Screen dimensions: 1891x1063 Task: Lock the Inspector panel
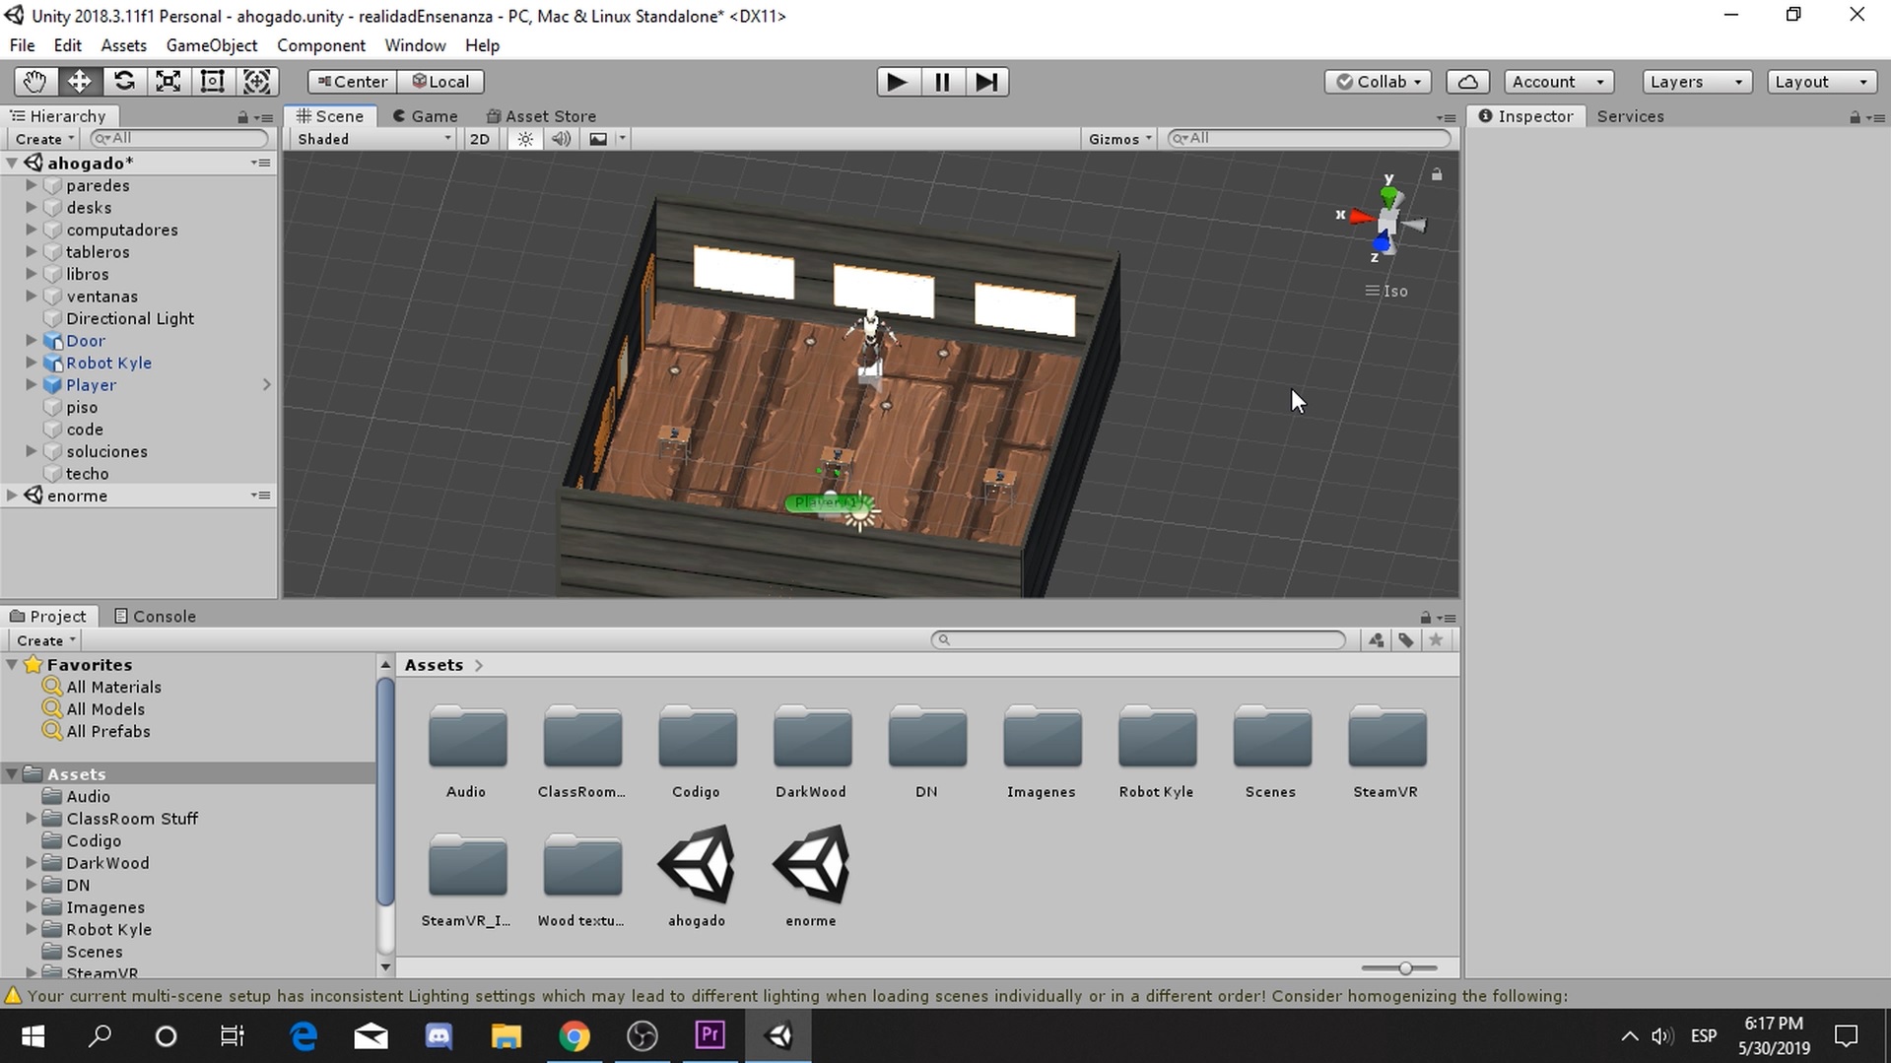(x=1855, y=117)
